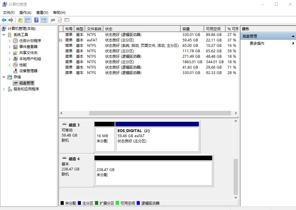Toggle the Show/Hide Console Tree button
The width and height of the screenshot is (296, 210).
coord(27,20)
